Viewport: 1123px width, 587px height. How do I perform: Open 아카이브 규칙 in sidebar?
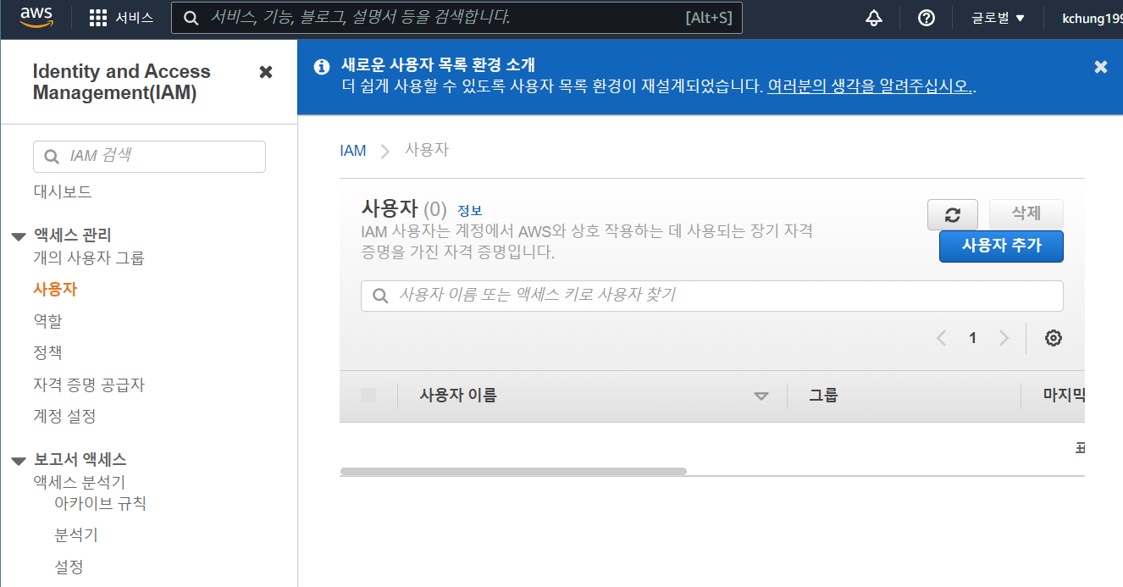(x=101, y=503)
